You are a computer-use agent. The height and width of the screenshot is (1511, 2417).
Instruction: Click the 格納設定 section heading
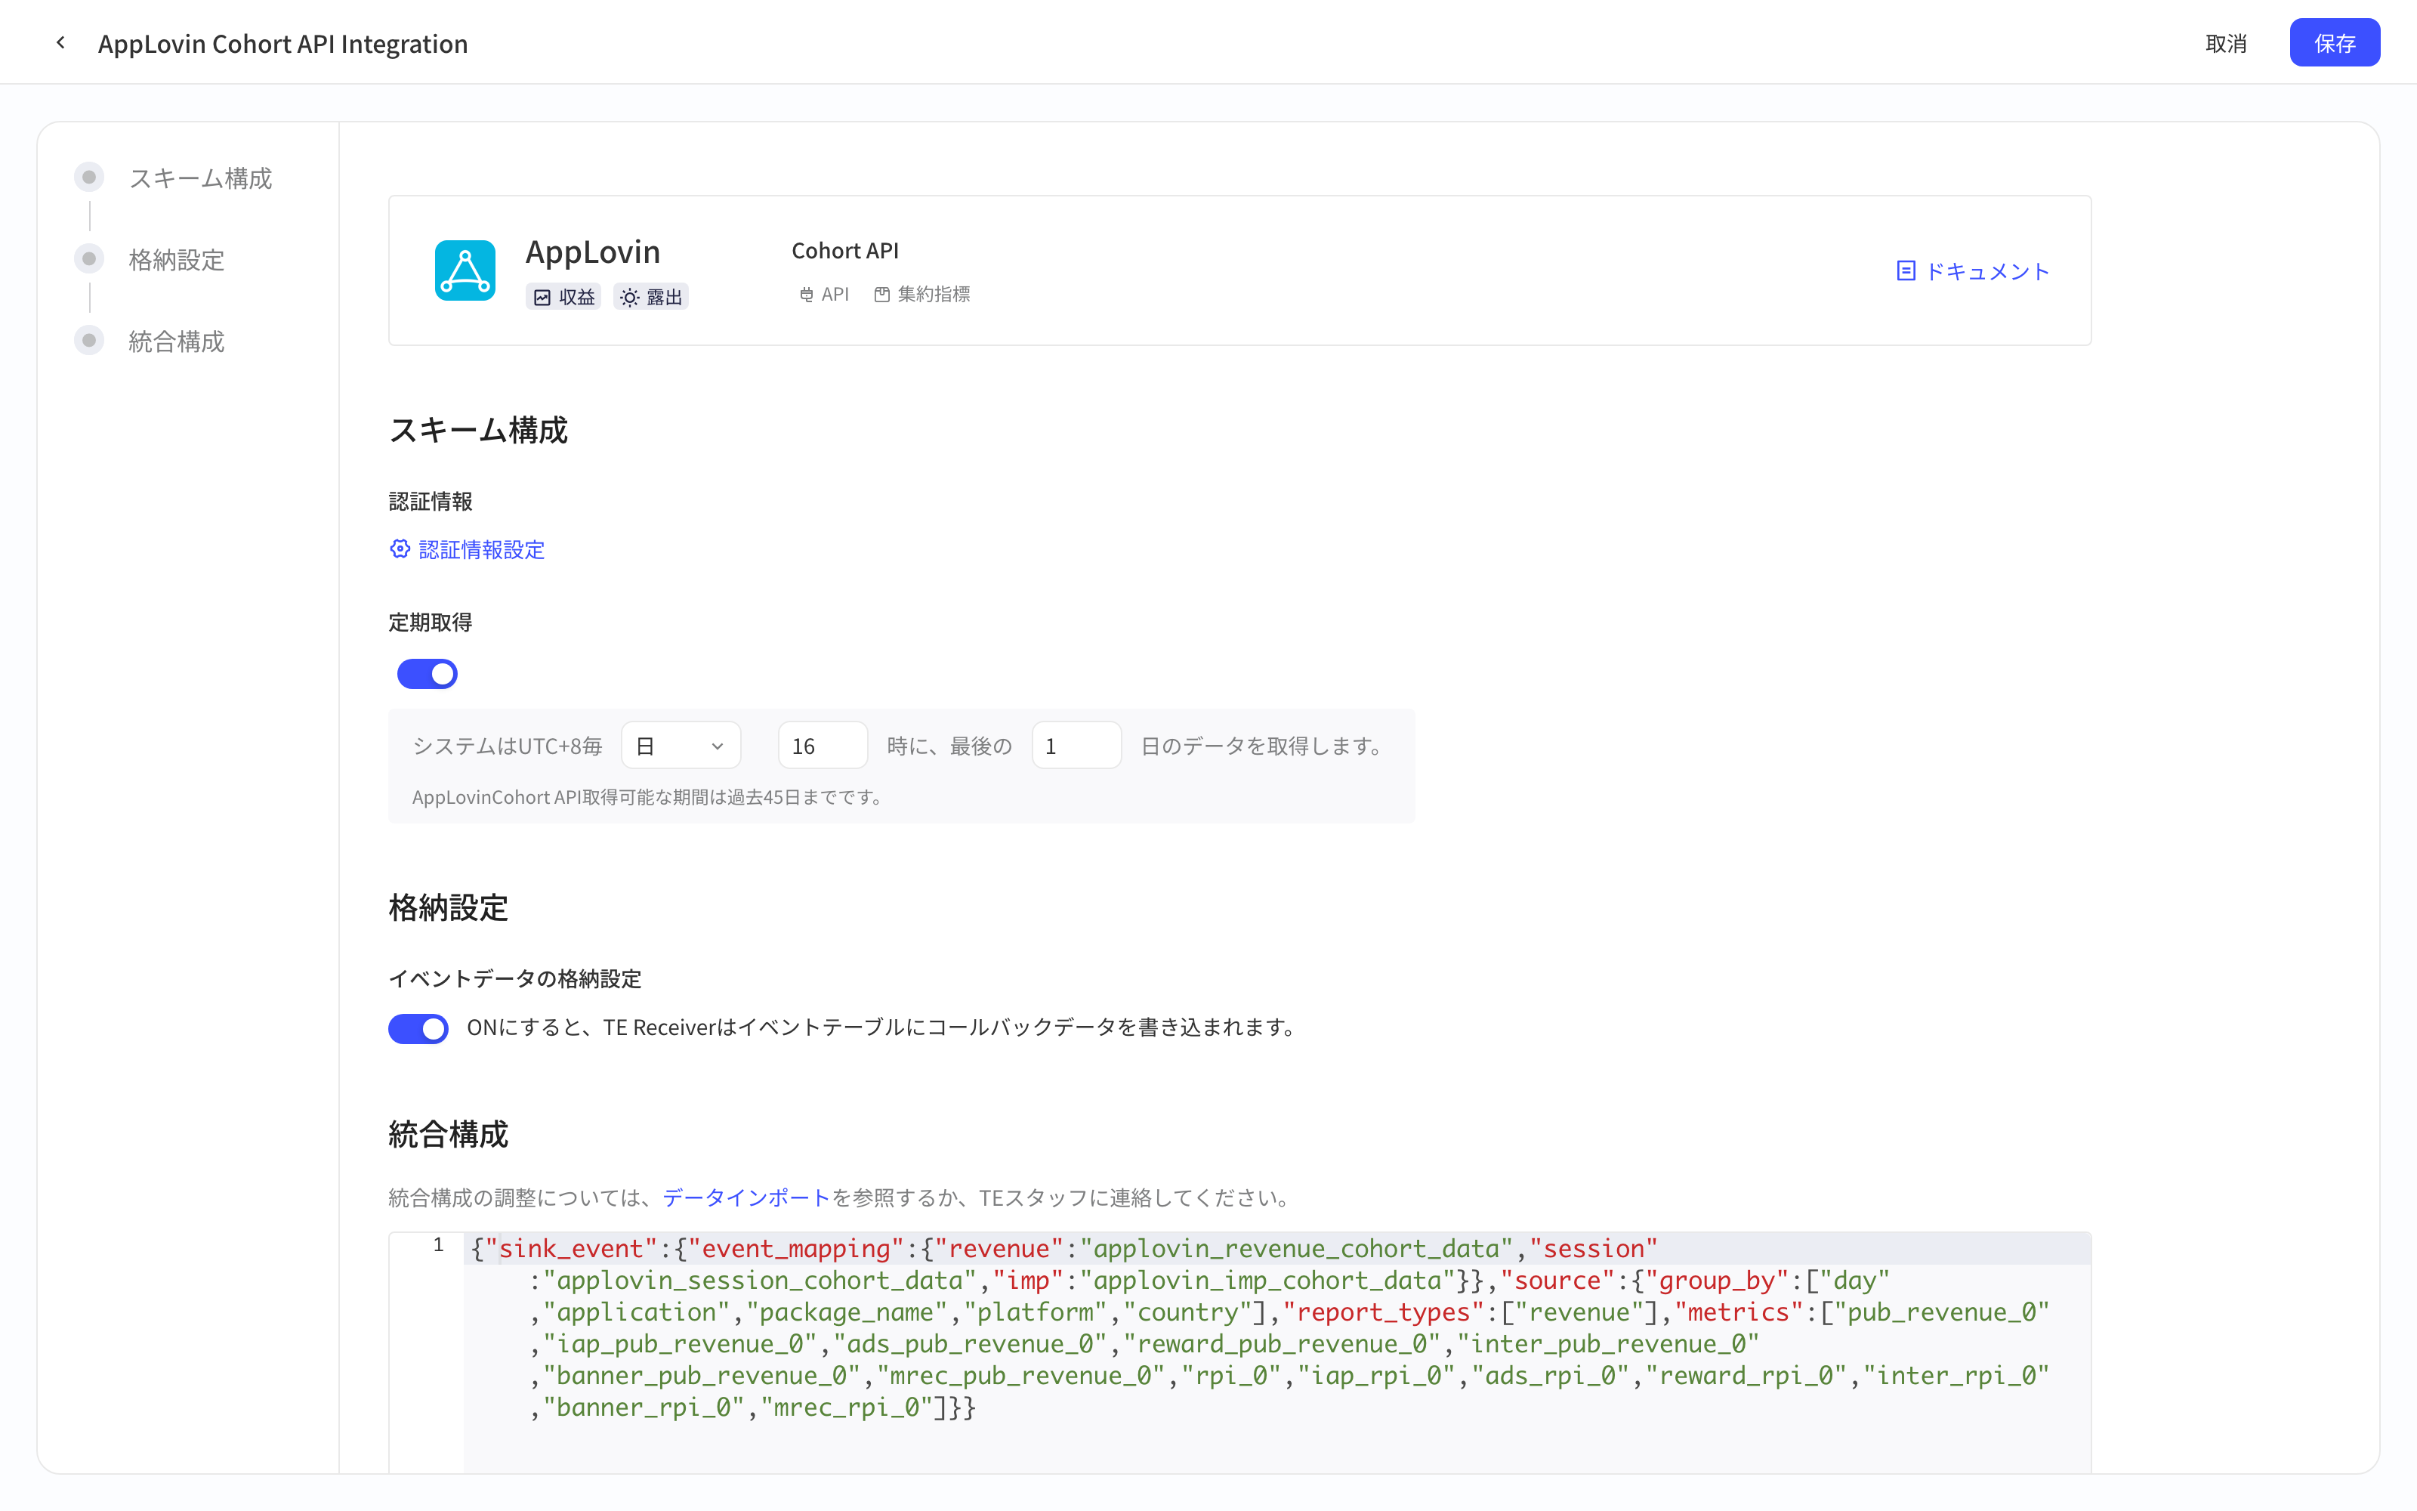coord(449,908)
